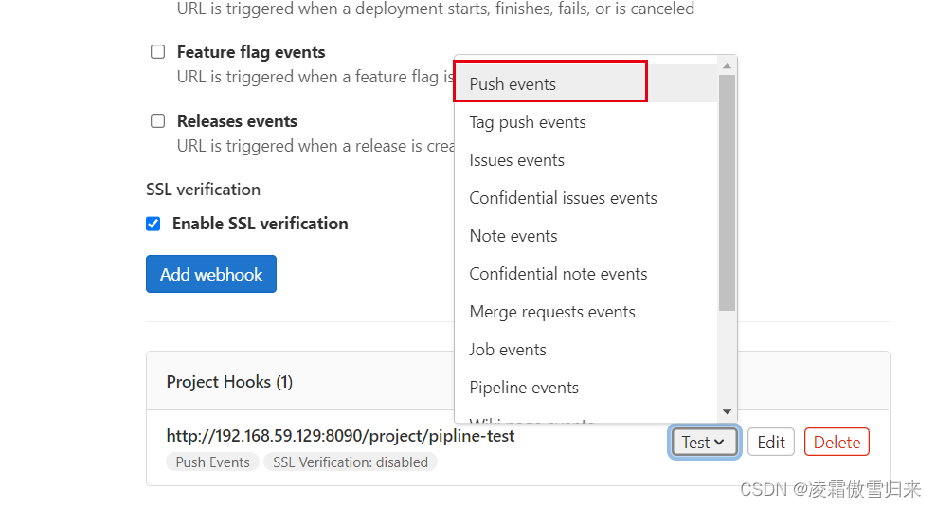Edit the pipline-test project hook

[770, 442]
